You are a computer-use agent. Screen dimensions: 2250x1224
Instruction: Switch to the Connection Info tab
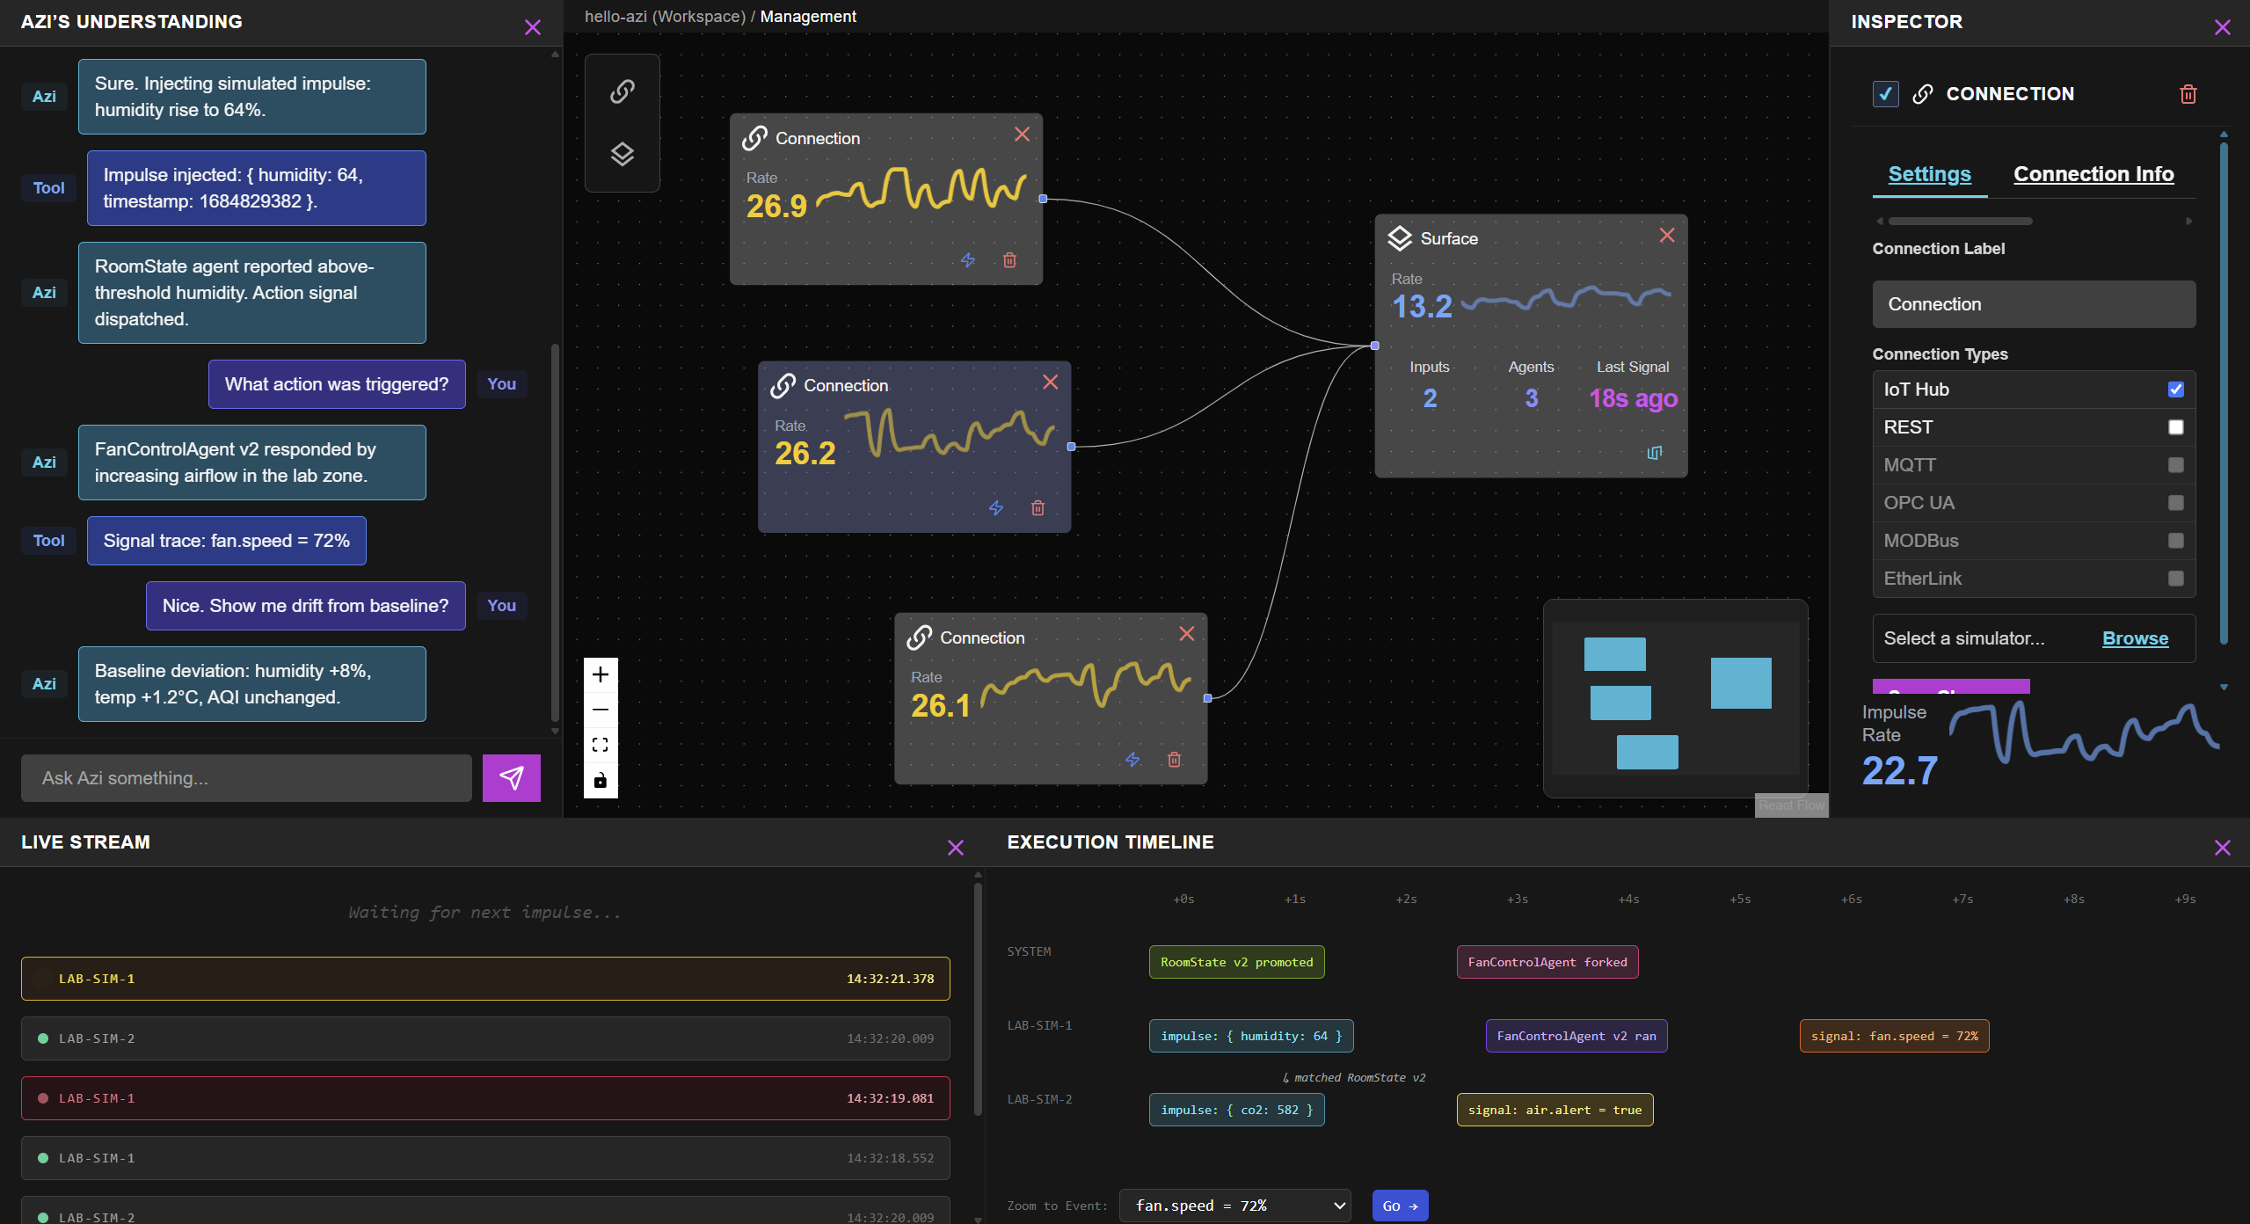[2093, 174]
